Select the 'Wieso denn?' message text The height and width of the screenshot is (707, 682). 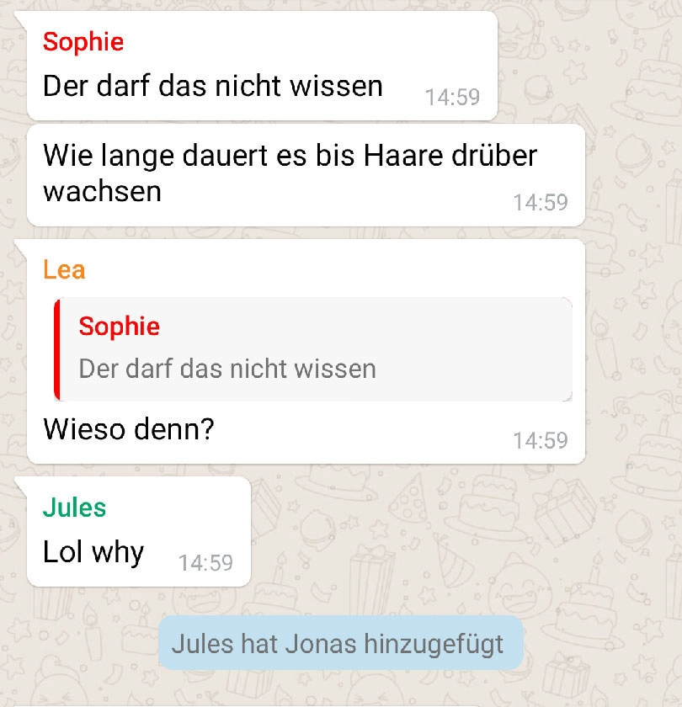(x=129, y=428)
